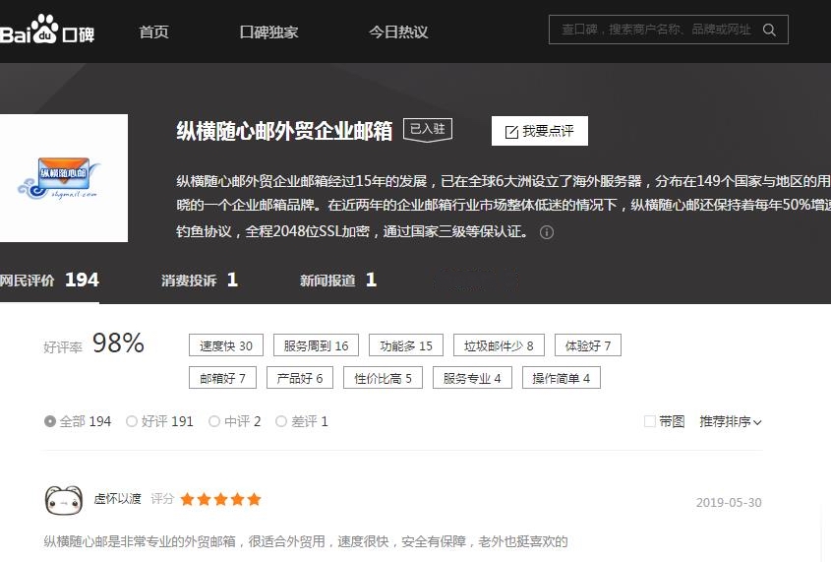Select the 全部 194 radio button
831x562 pixels.
(50, 421)
